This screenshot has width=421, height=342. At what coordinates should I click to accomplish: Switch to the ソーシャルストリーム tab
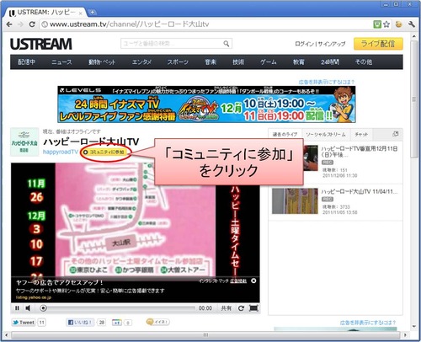pyautogui.click(x=326, y=134)
